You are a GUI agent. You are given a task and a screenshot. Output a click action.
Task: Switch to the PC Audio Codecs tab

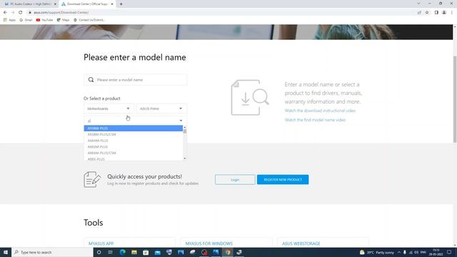[29, 4]
